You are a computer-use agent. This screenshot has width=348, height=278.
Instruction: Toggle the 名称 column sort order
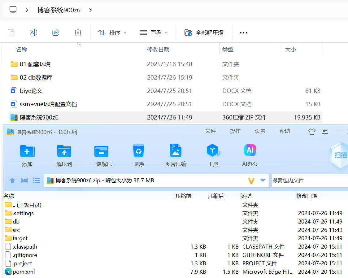[21, 49]
